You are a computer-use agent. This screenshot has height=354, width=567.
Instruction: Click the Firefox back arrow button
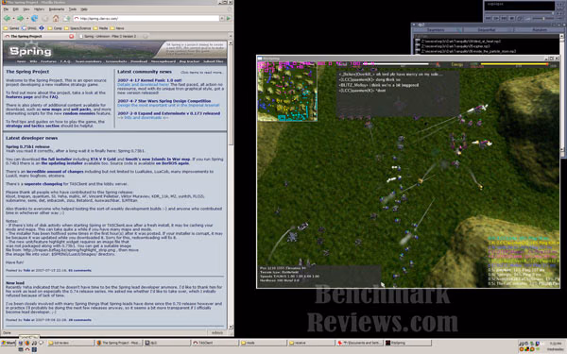point(7,18)
